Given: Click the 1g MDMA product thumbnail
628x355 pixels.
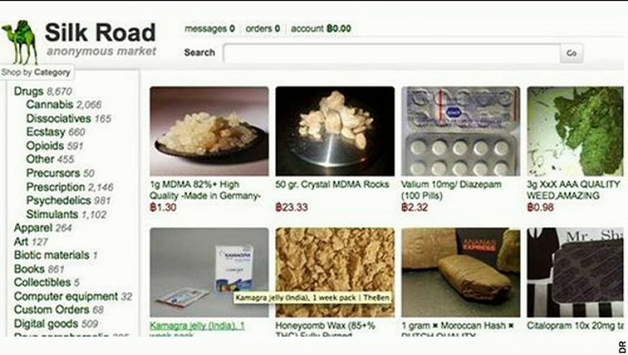Looking at the screenshot, I should click(x=209, y=131).
